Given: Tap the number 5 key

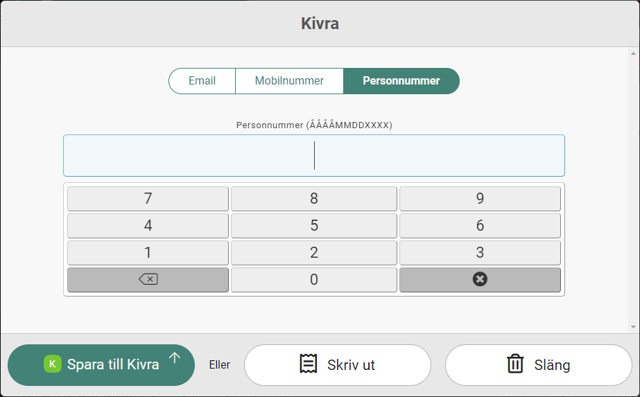Looking at the screenshot, I should click(x=314, y=226).
